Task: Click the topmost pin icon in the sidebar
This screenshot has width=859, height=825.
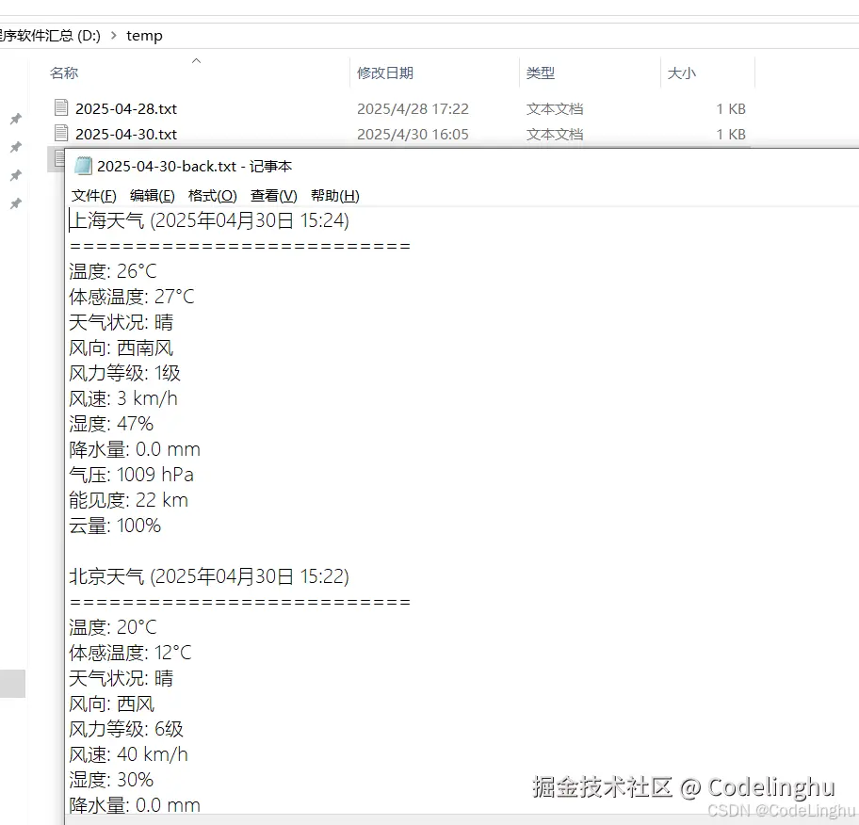Action: point(15,119)
